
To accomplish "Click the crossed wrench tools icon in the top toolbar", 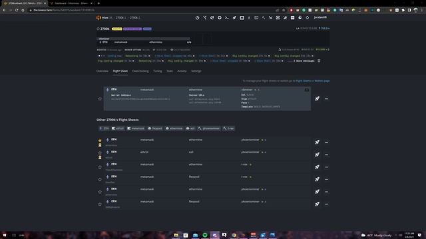I will [x=285, y=18].
